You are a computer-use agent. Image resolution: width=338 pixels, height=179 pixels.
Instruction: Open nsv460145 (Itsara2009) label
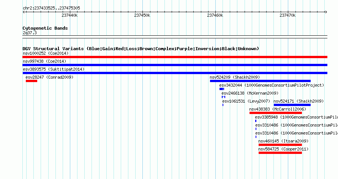click(x=283, y=141)
